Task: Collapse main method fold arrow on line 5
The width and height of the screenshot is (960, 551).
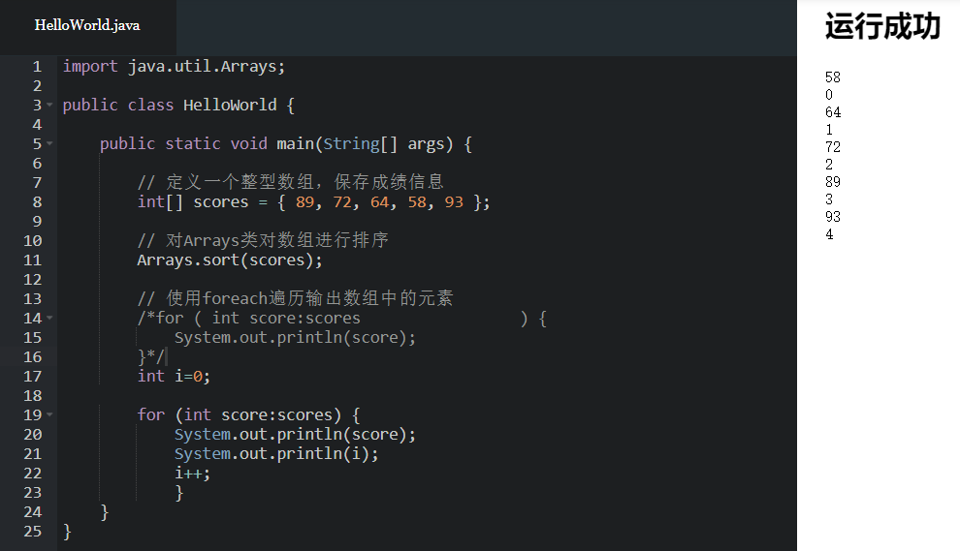Action: coord(50,143)
